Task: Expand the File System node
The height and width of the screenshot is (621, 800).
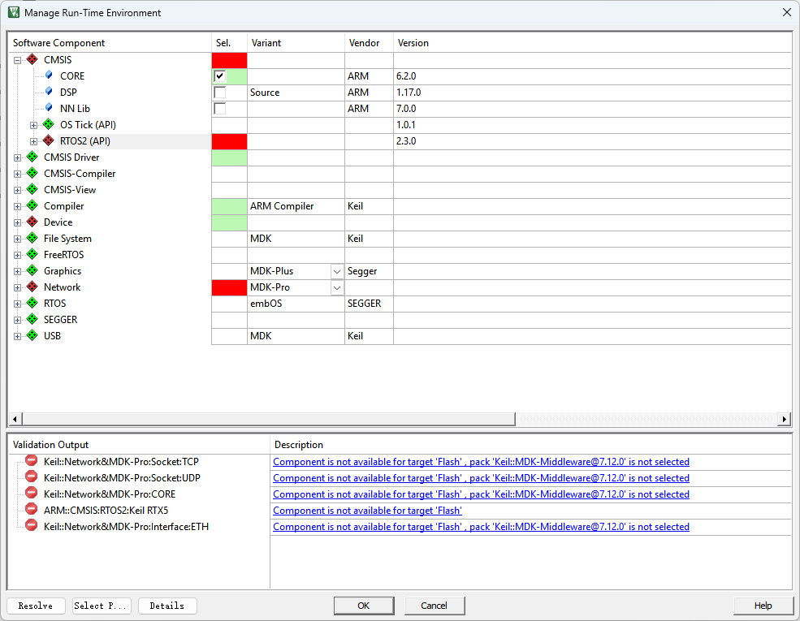Action: pos(17,239)
